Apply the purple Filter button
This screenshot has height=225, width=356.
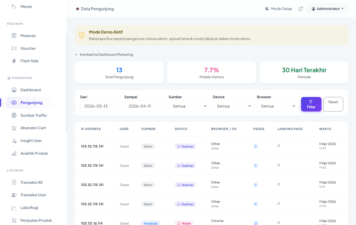(x=311, y=104)
